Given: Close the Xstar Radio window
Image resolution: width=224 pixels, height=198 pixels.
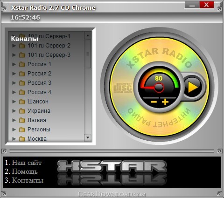Looking at the screenshot, I should click(x=207, y=5).
